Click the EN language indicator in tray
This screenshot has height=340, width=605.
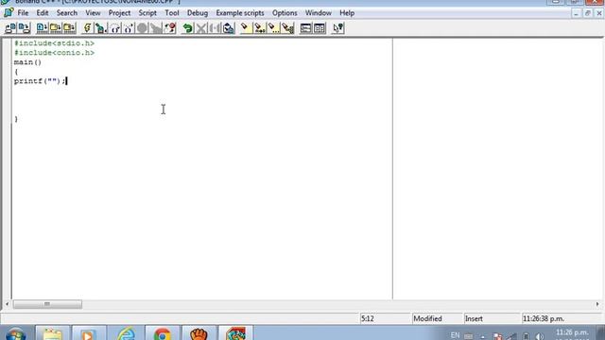point(456,335)
